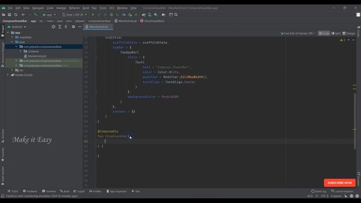This screenshot has width=361, height=203.
Task: Open the File menu
Action: [10, 8]
